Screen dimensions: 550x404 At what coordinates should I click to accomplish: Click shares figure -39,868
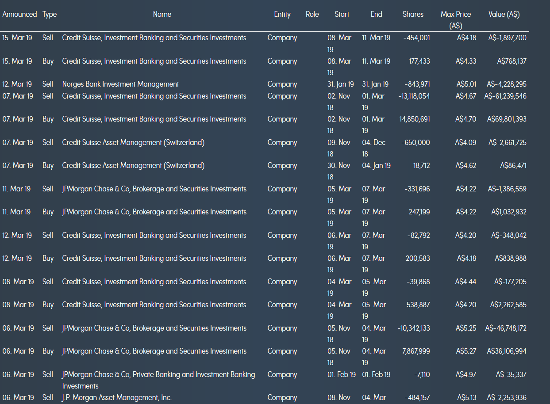pyautogui.click(x=419, y=282)
